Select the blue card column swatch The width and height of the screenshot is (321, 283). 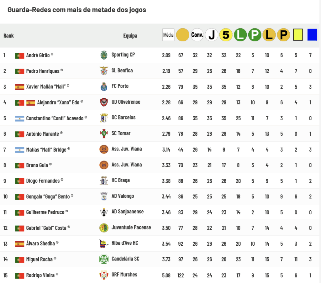click(312, 35)
